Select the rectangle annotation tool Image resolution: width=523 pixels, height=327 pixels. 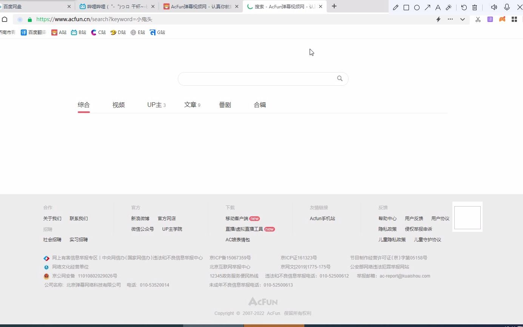(x=406, y=8)
